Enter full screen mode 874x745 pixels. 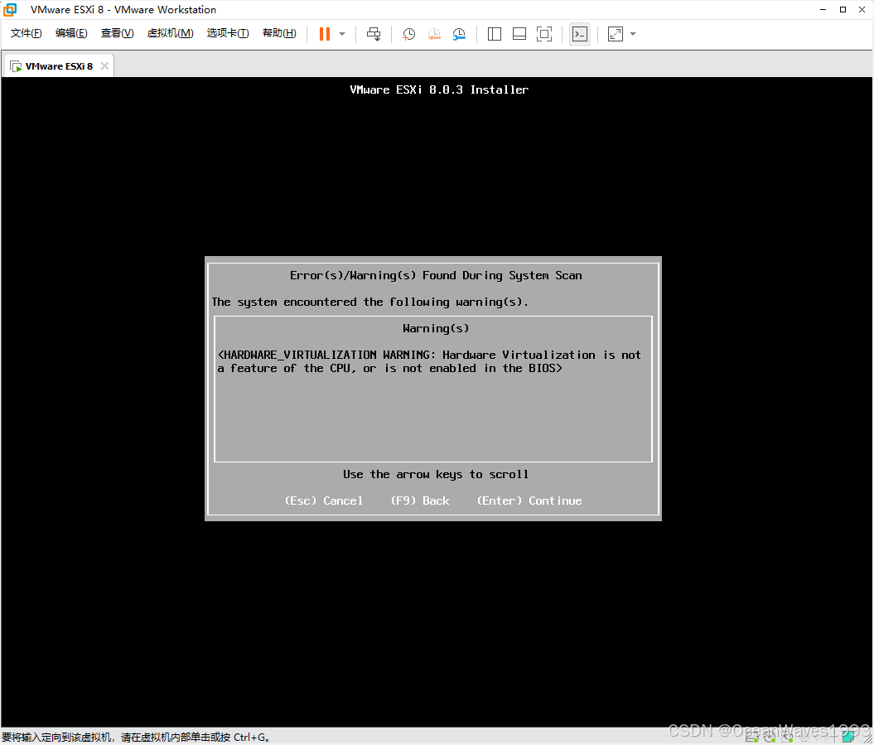pos(544,34)
